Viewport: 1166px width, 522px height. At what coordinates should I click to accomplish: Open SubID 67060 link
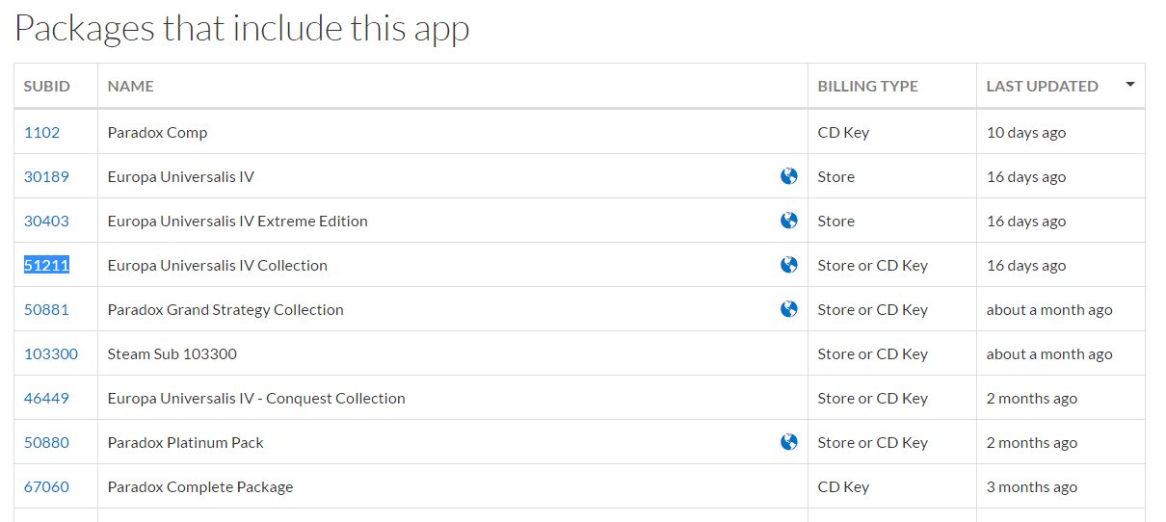46,486
